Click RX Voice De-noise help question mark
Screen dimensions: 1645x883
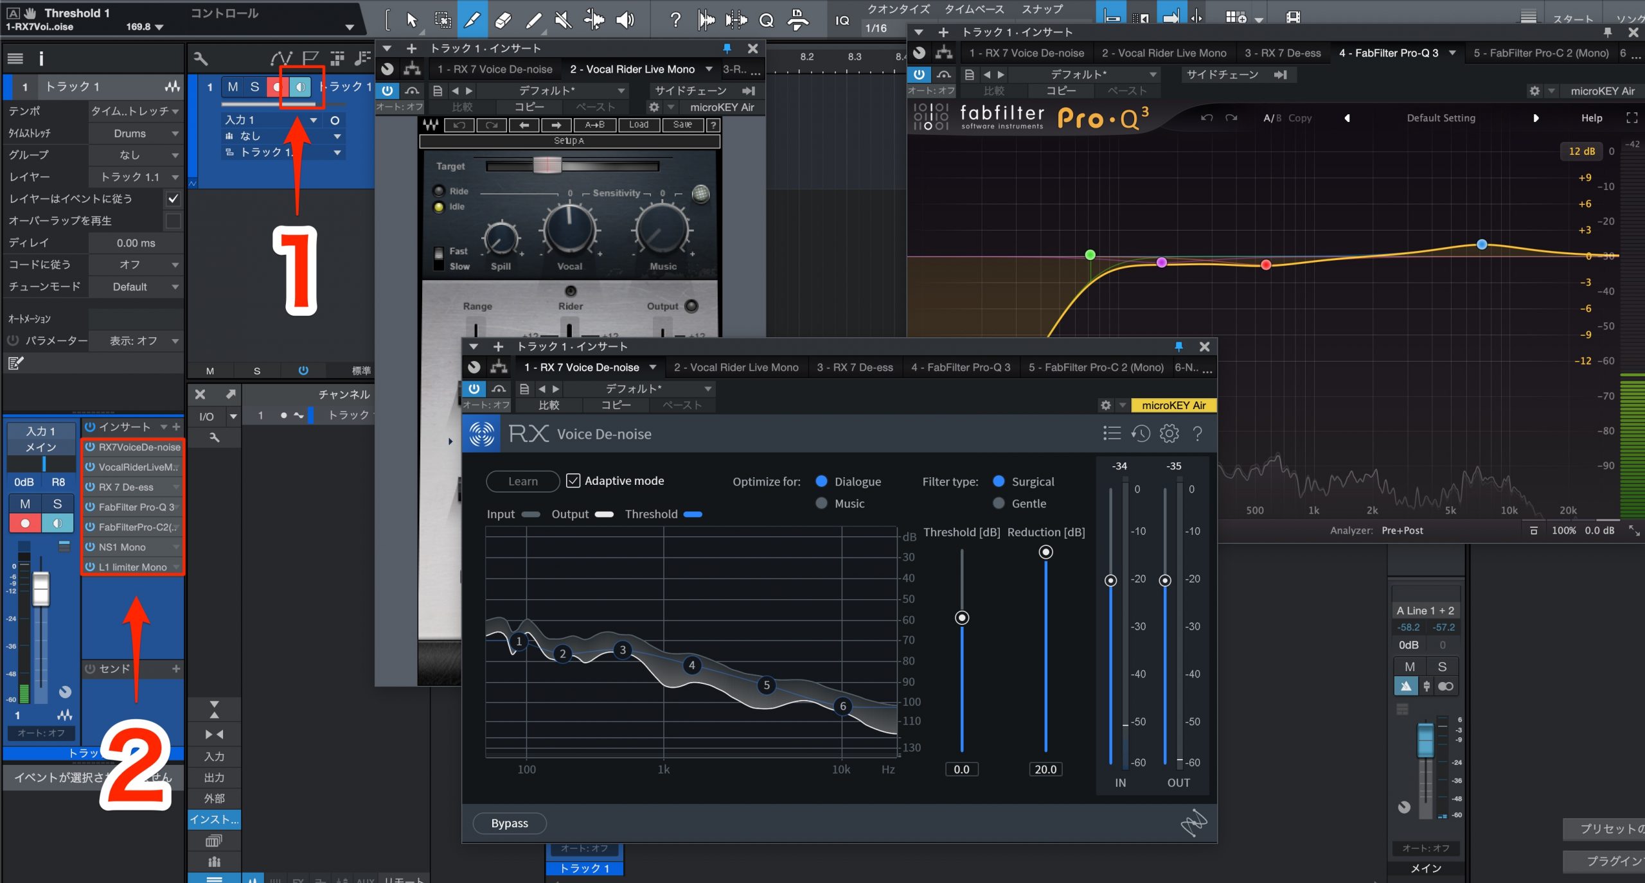(x=1198, y=434)
